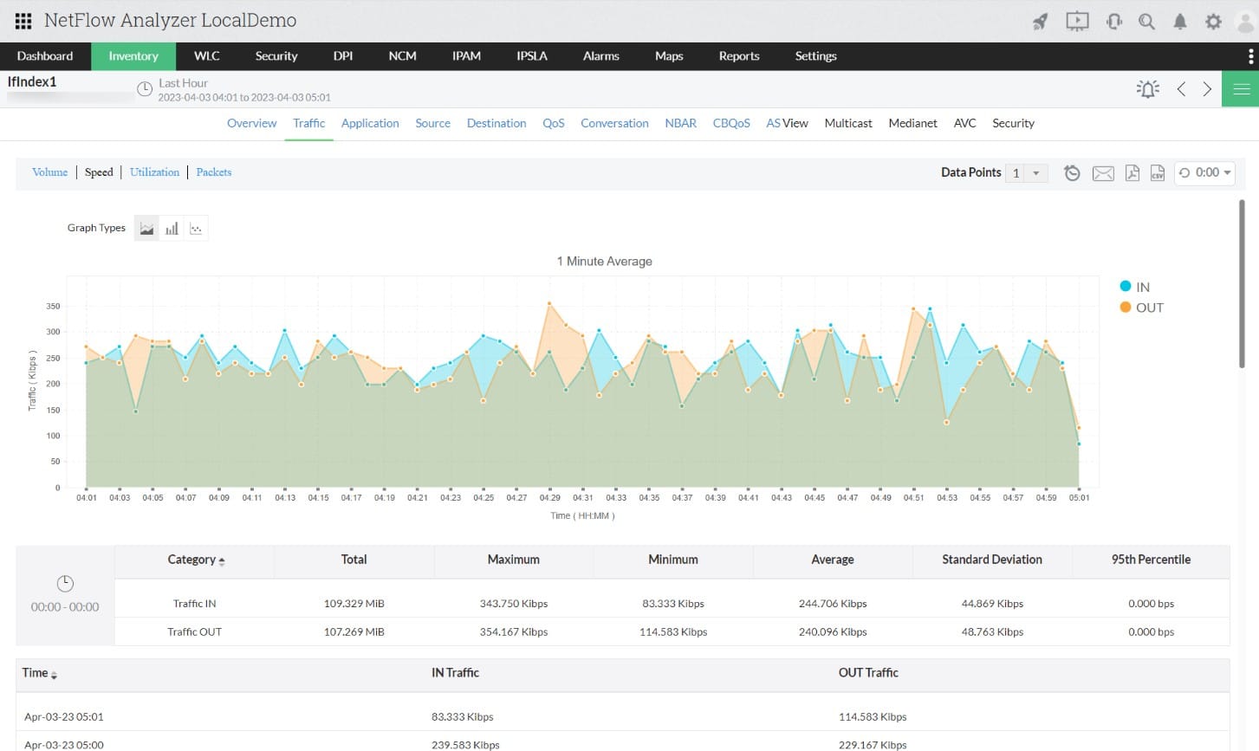Export report as CSV icon
This screenshot has height=751, width=1259.
click(1158, 173)
